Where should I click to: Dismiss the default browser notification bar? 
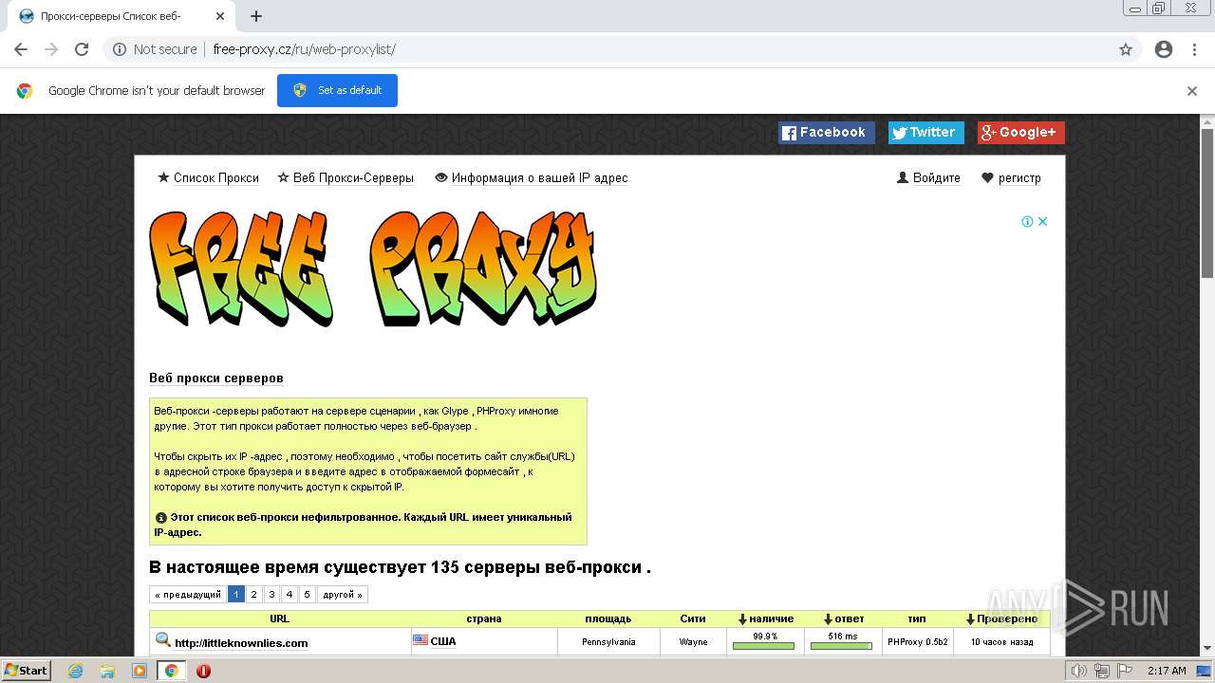click(1192, 91)
